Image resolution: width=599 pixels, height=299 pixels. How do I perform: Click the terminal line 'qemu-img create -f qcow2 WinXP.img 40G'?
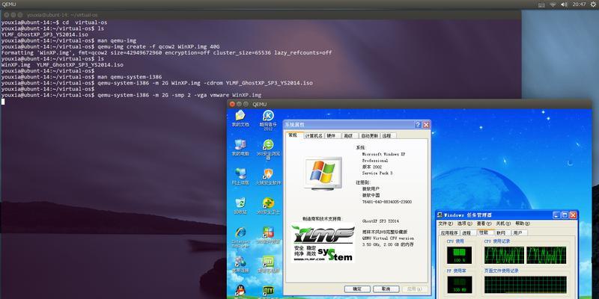(x=159, y=46)
